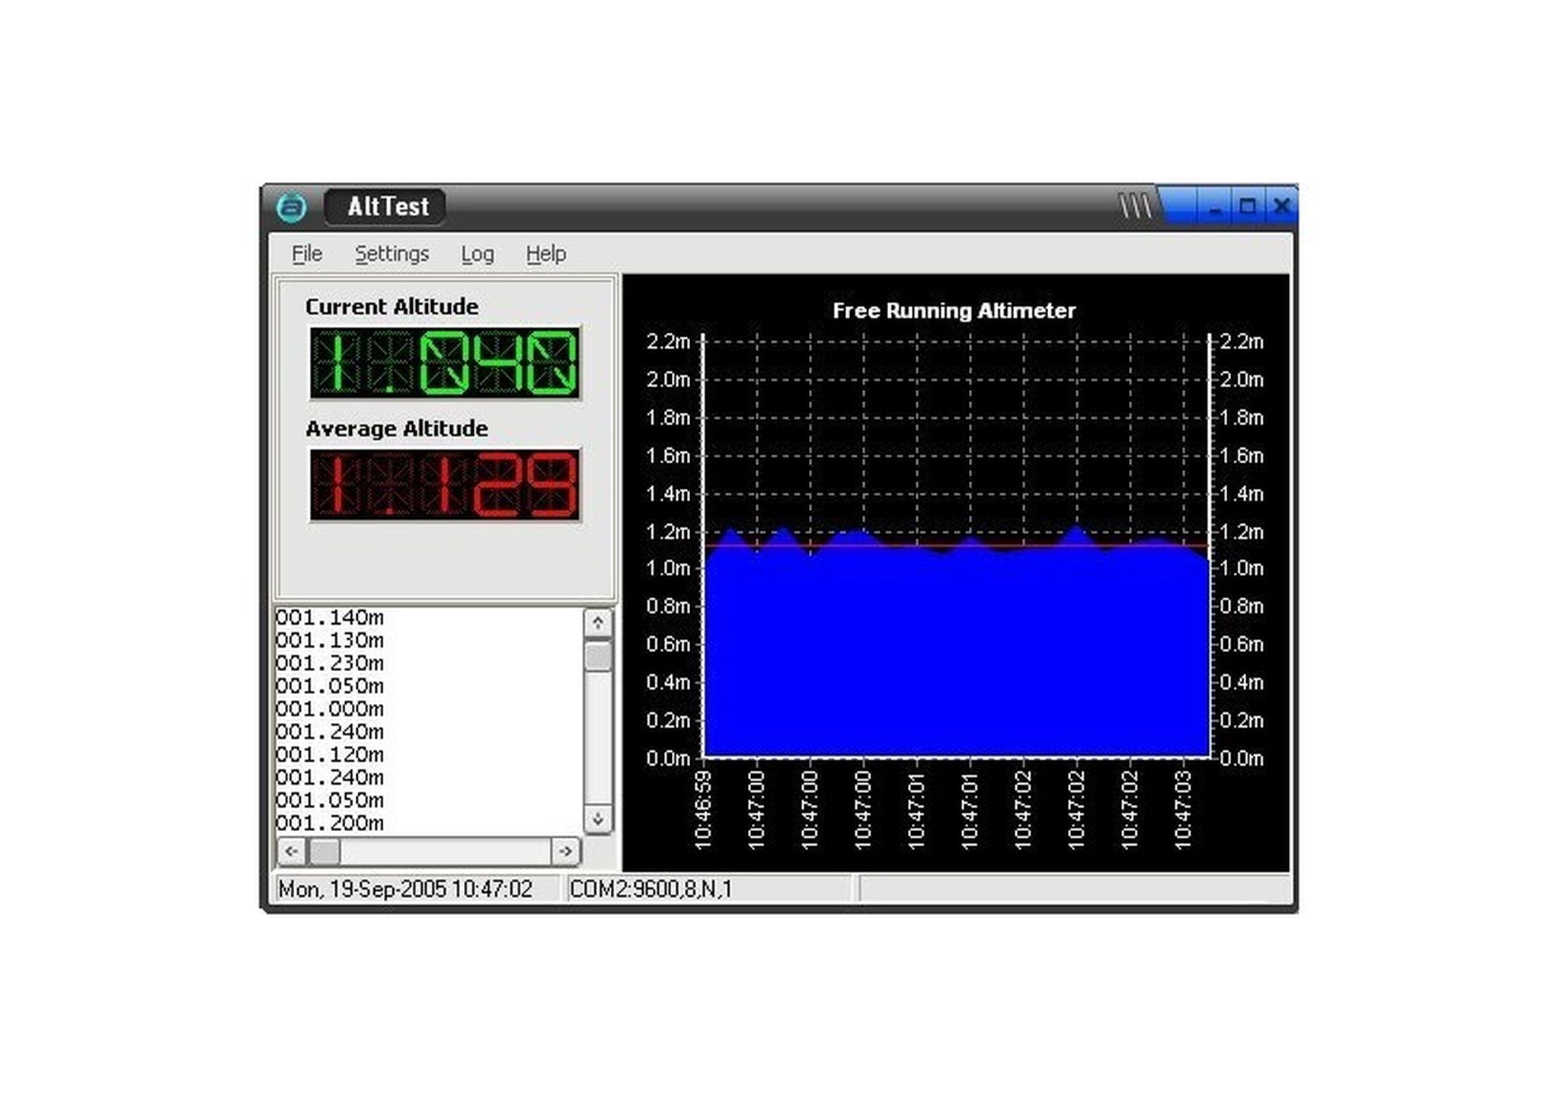This screenshot has height=1097, width=1560.
Task: Click the Free Running Altimeter chart title
Action: pos(954,311)
